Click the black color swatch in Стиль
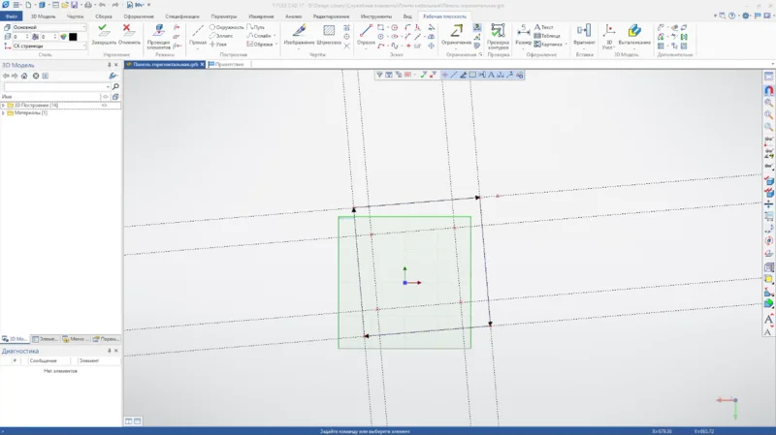This screenshot has height=435, width=776. (72, 37)
